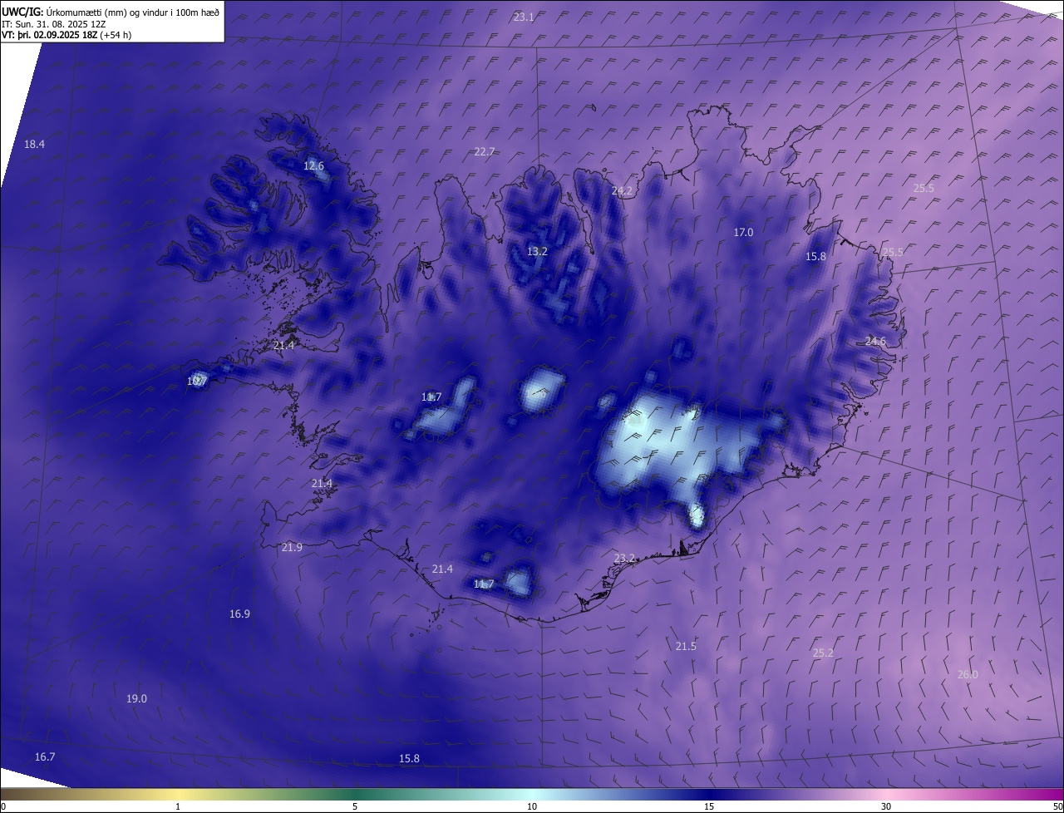
Task: Select the 10.7 value label
Action: (196, 381)
